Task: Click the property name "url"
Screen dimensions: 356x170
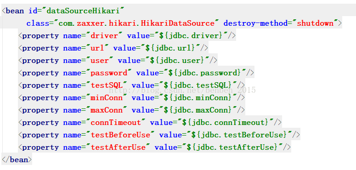Action: [97, 48]
